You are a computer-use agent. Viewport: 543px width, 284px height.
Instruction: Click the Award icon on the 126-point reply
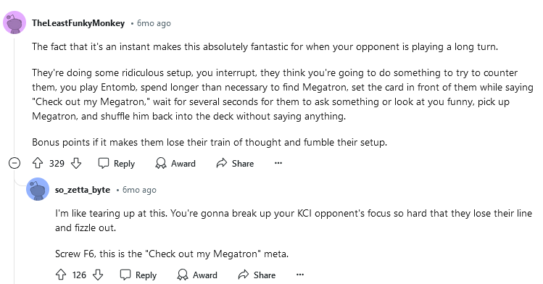pos(183,275)
